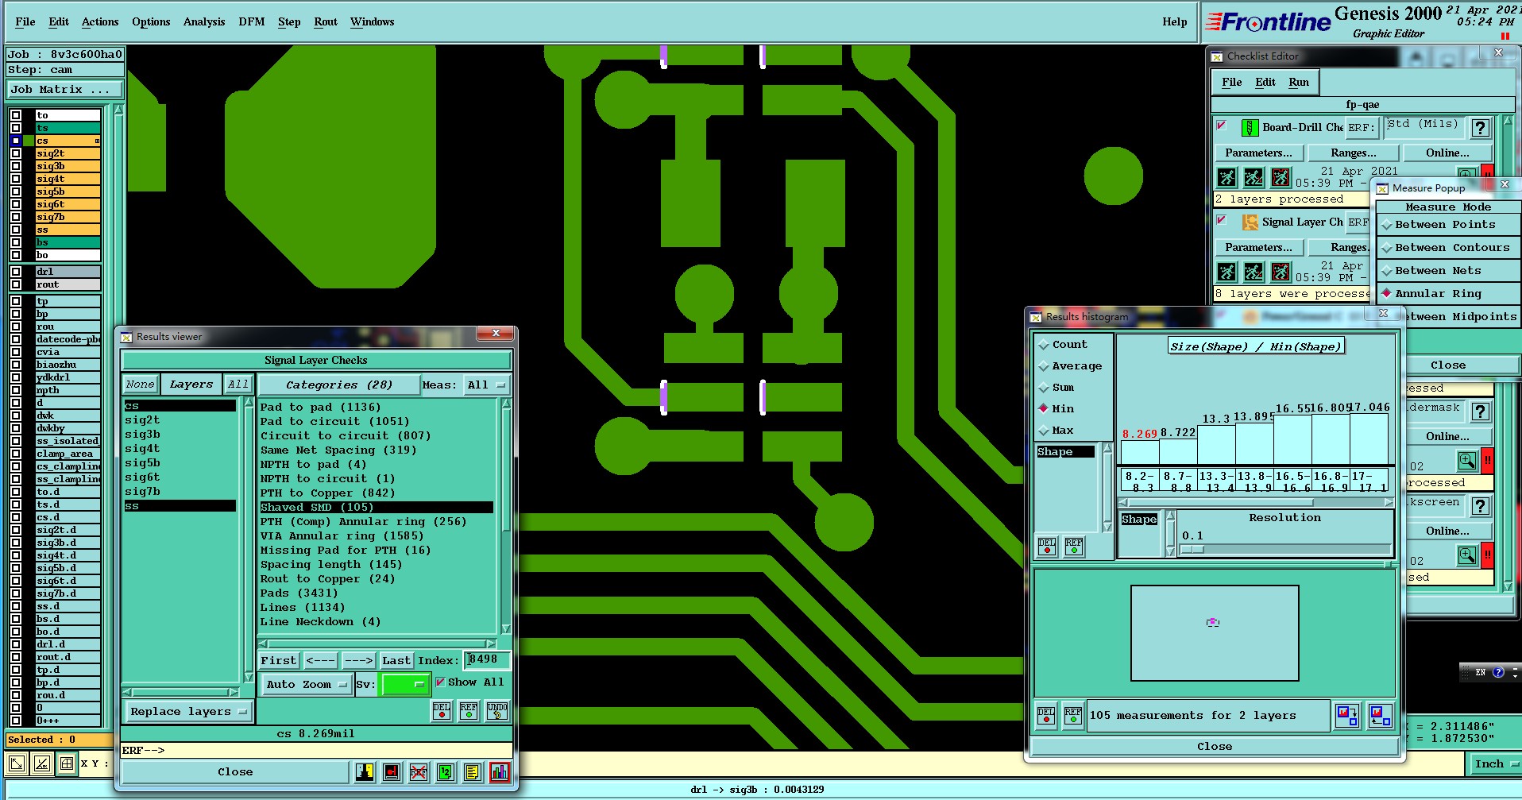Open the Job Matrix button

[x=65, y=90]
